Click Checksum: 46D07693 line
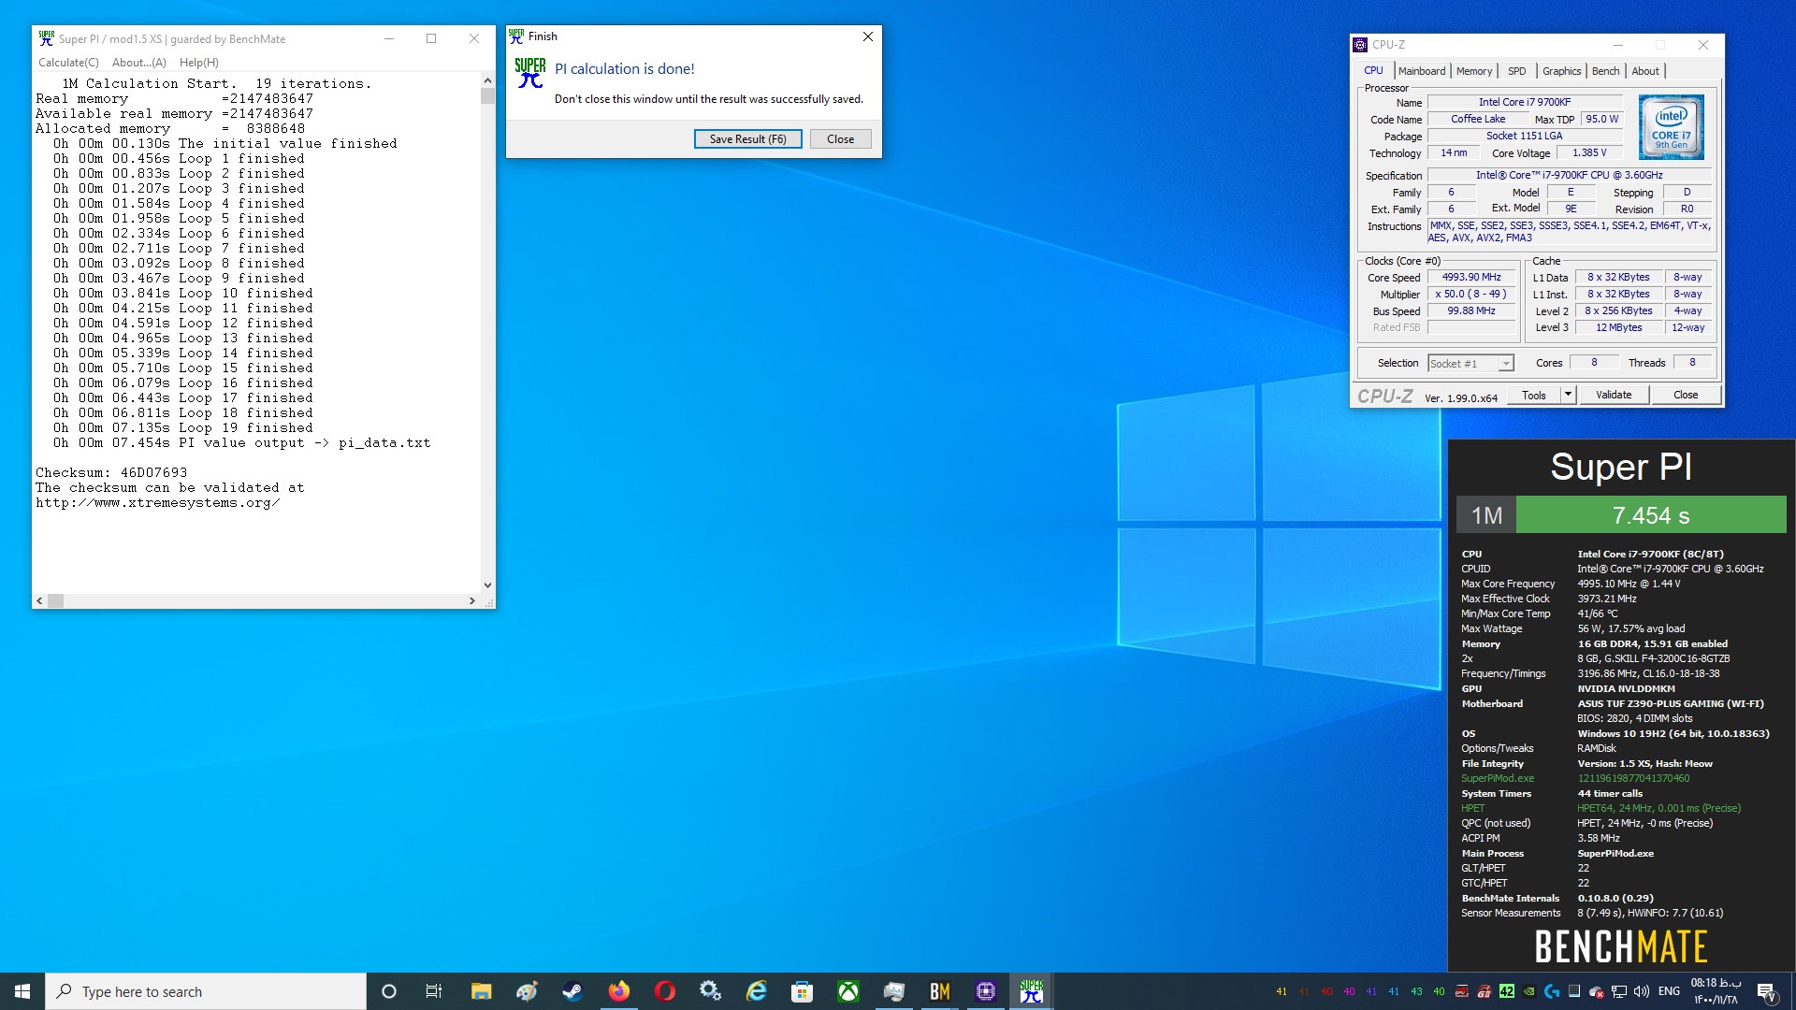This screenshot has width=1796, height=1010. (x=111, y=473)
